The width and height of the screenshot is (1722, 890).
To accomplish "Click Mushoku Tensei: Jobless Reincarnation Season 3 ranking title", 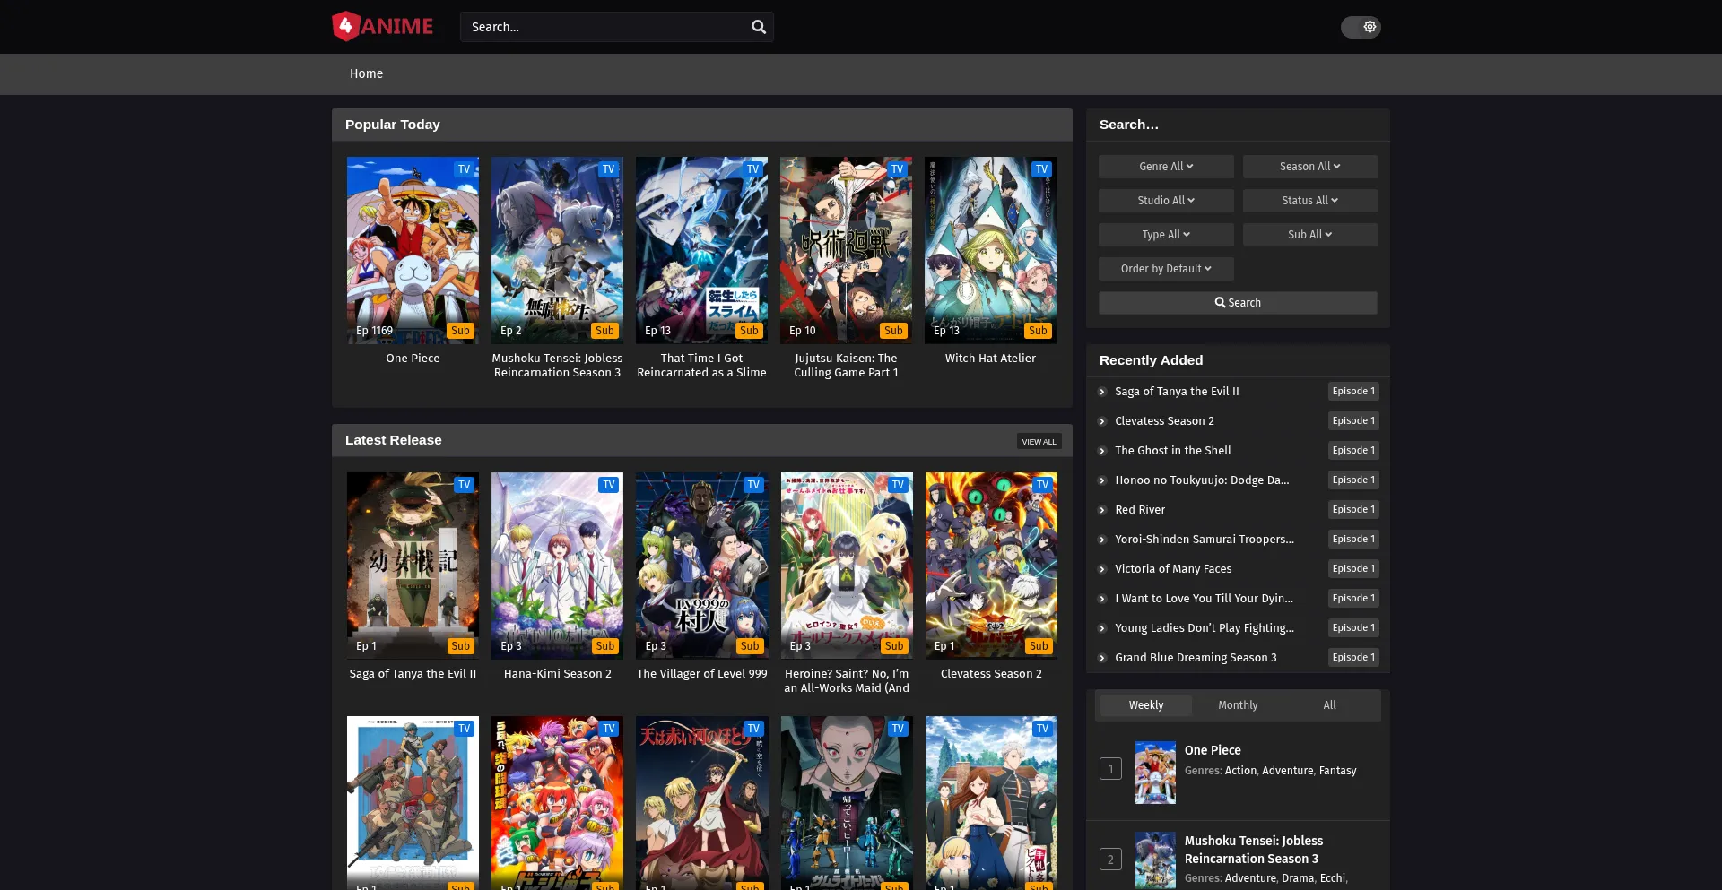I will coord(1254,850).
